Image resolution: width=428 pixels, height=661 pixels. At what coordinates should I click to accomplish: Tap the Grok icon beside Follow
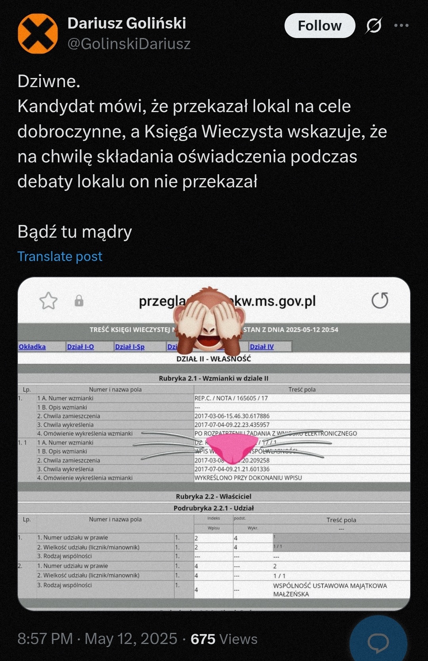374,26
